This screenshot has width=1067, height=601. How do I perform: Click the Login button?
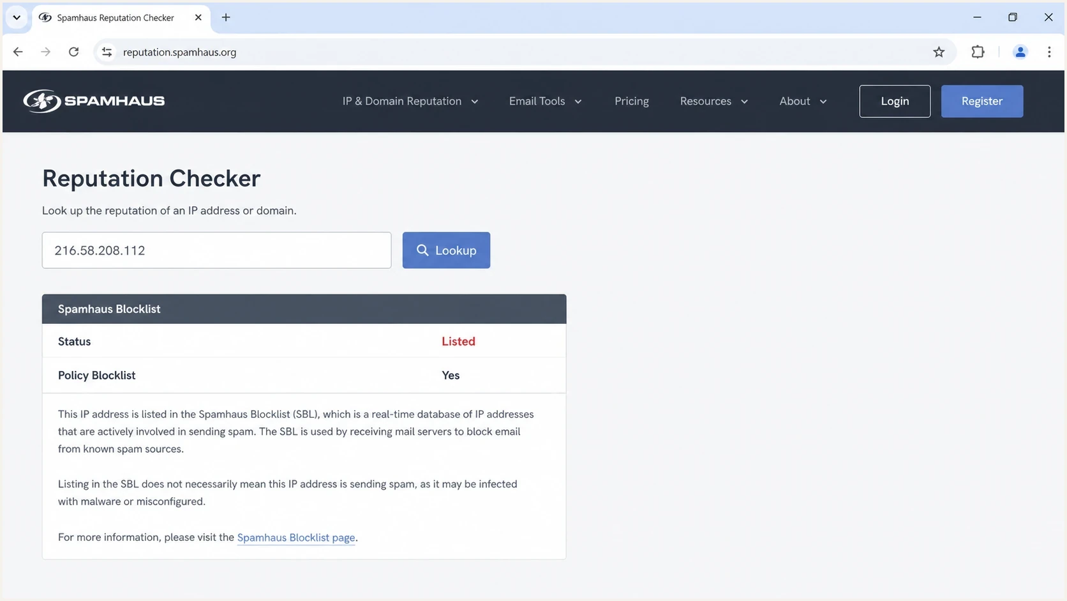[895, 101]
